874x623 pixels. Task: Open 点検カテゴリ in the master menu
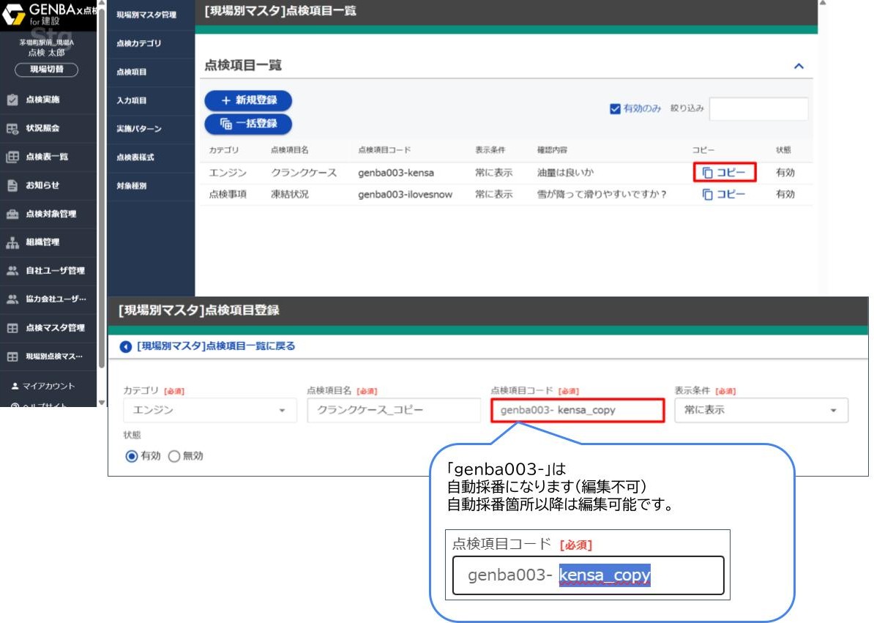pyautogui.click(x=139, y=44)
